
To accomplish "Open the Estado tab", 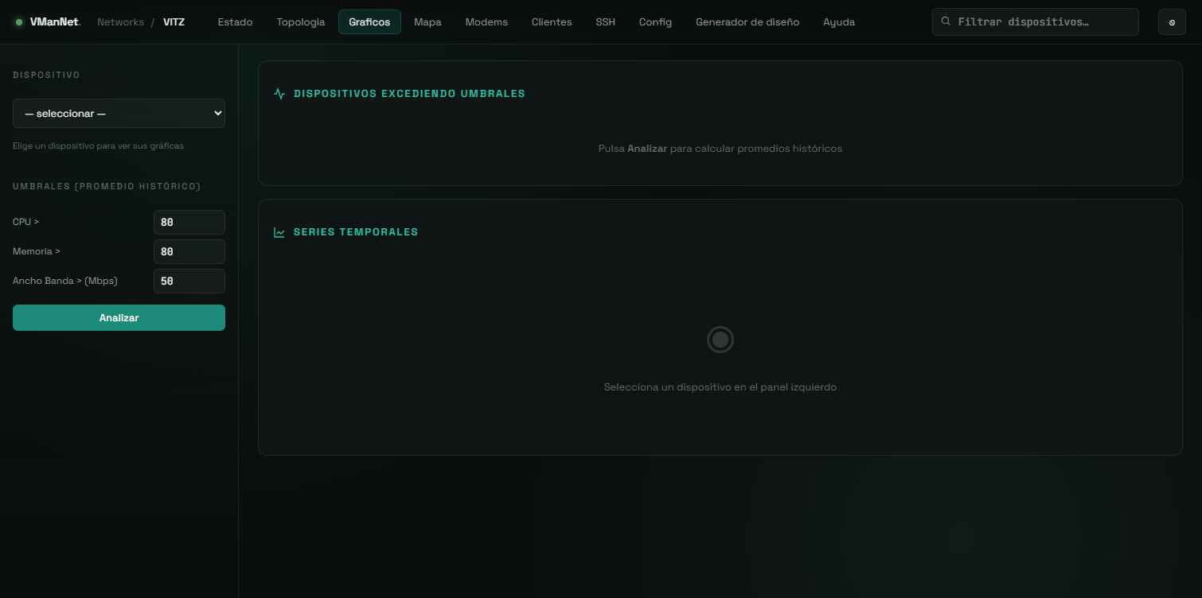I will [235, 22].
